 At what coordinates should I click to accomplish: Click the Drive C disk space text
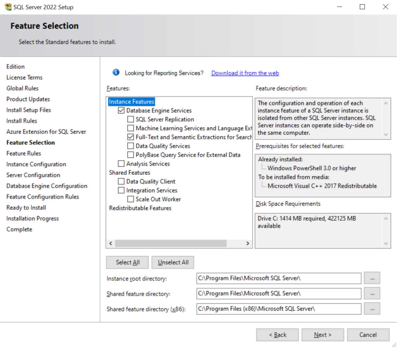(x=306, y=222)
